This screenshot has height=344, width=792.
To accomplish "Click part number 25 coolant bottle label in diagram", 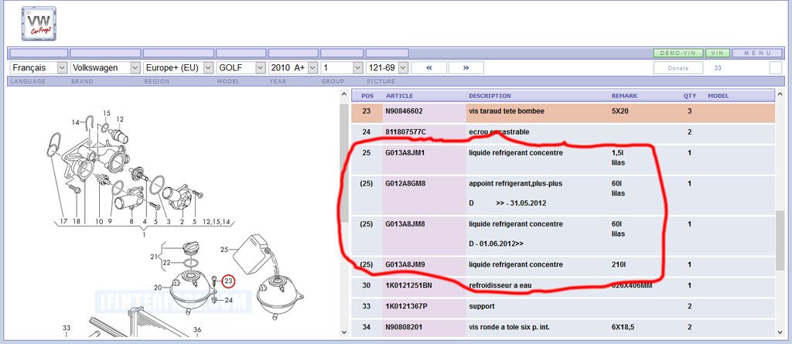I will pyautogui.click(x=225, y=249).
